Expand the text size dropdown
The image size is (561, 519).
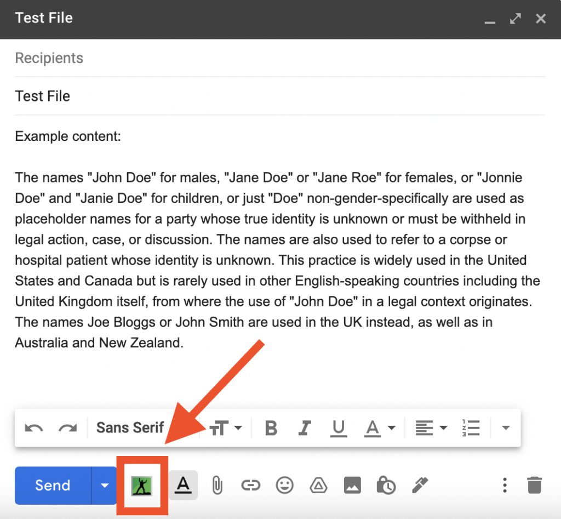pyautogui.click(x=225, y=427)
